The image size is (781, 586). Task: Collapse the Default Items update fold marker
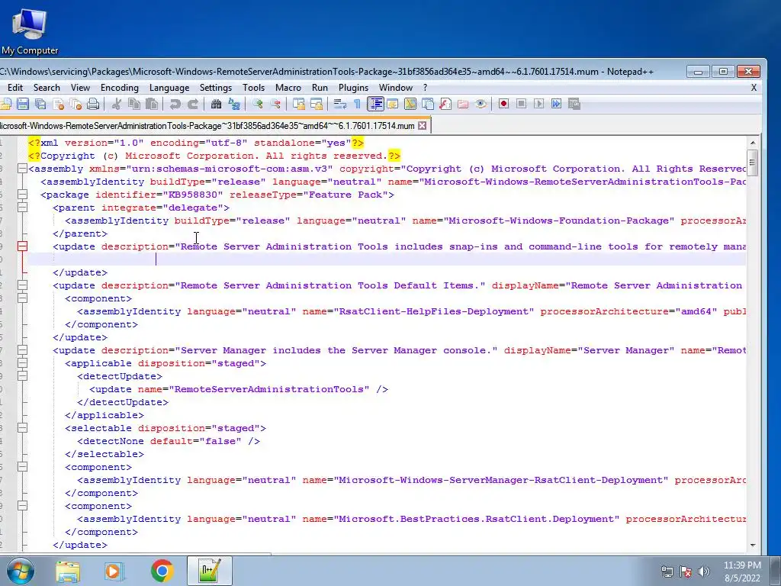22,285
